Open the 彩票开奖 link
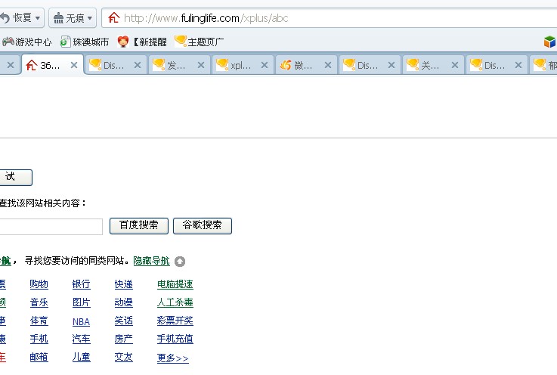The width and height of the screenshot is (557, 375). (175, 321)
